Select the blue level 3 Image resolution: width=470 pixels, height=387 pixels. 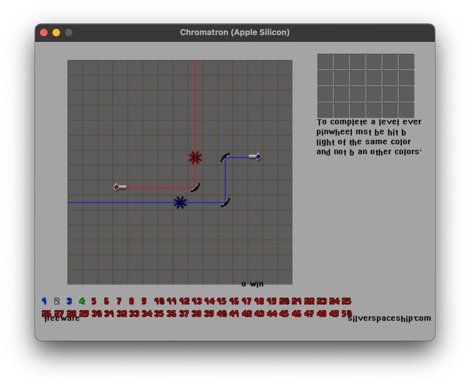69,300
